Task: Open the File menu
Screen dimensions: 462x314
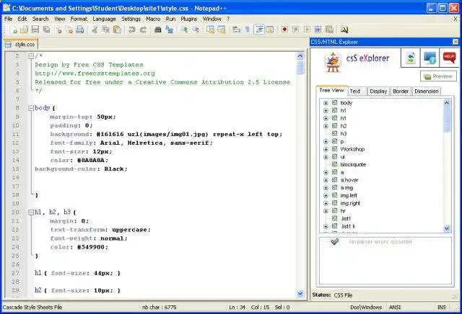Action: pos(8,19)
